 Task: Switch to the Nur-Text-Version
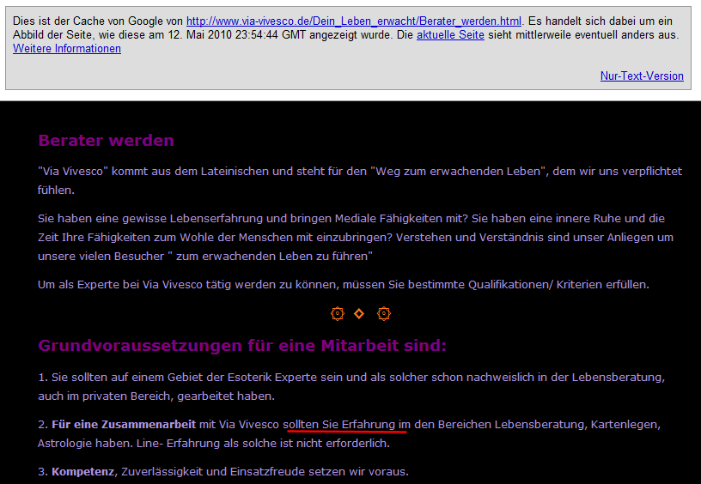click(642, 76)
